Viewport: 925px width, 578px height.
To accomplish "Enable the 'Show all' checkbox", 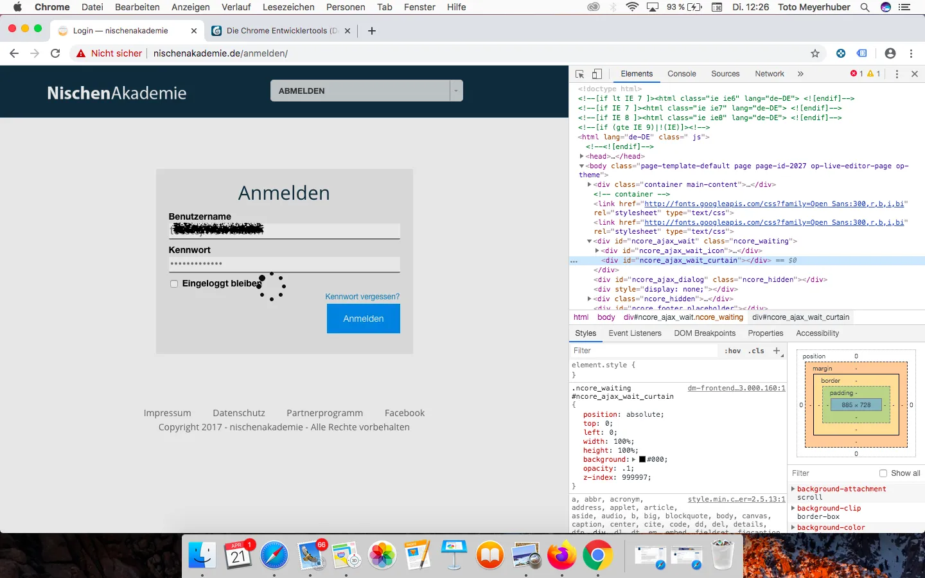I will pos(883,473).
